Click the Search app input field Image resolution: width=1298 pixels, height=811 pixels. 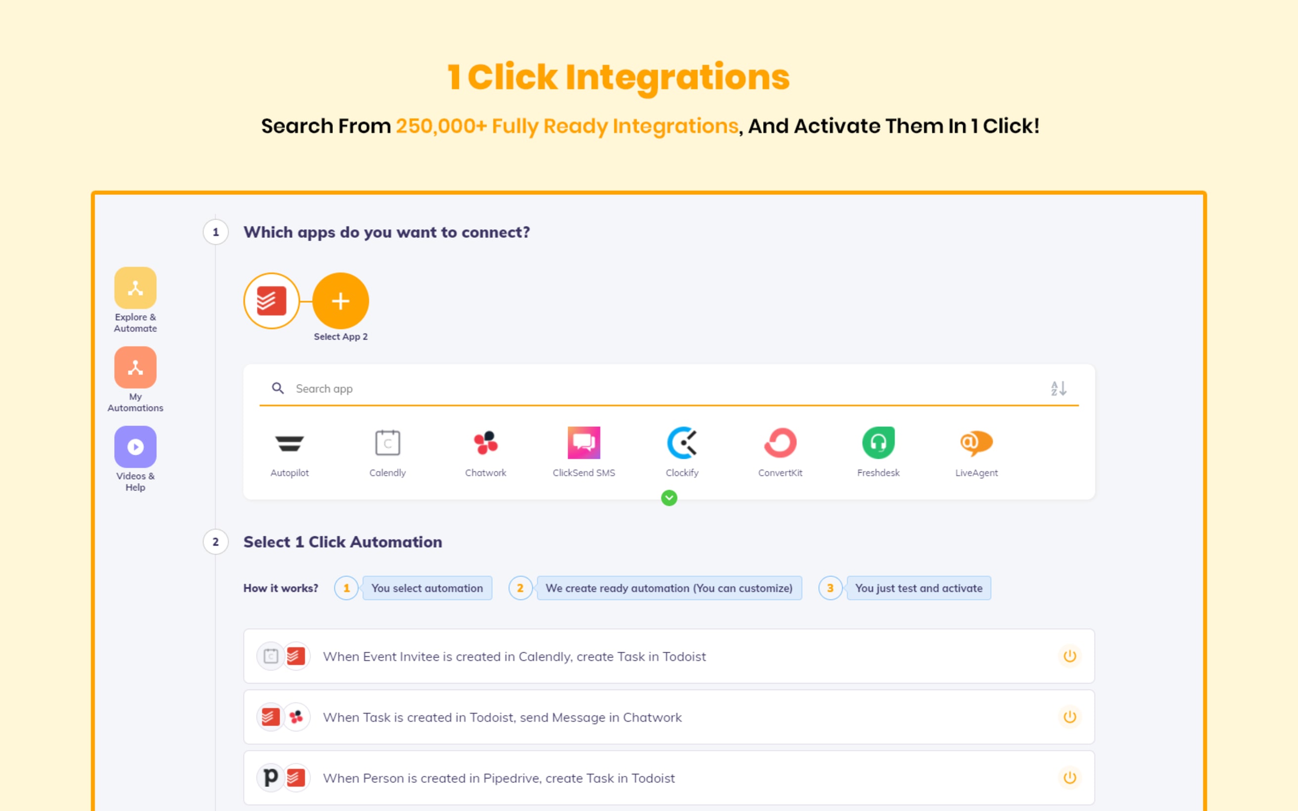tap(668, 388)
